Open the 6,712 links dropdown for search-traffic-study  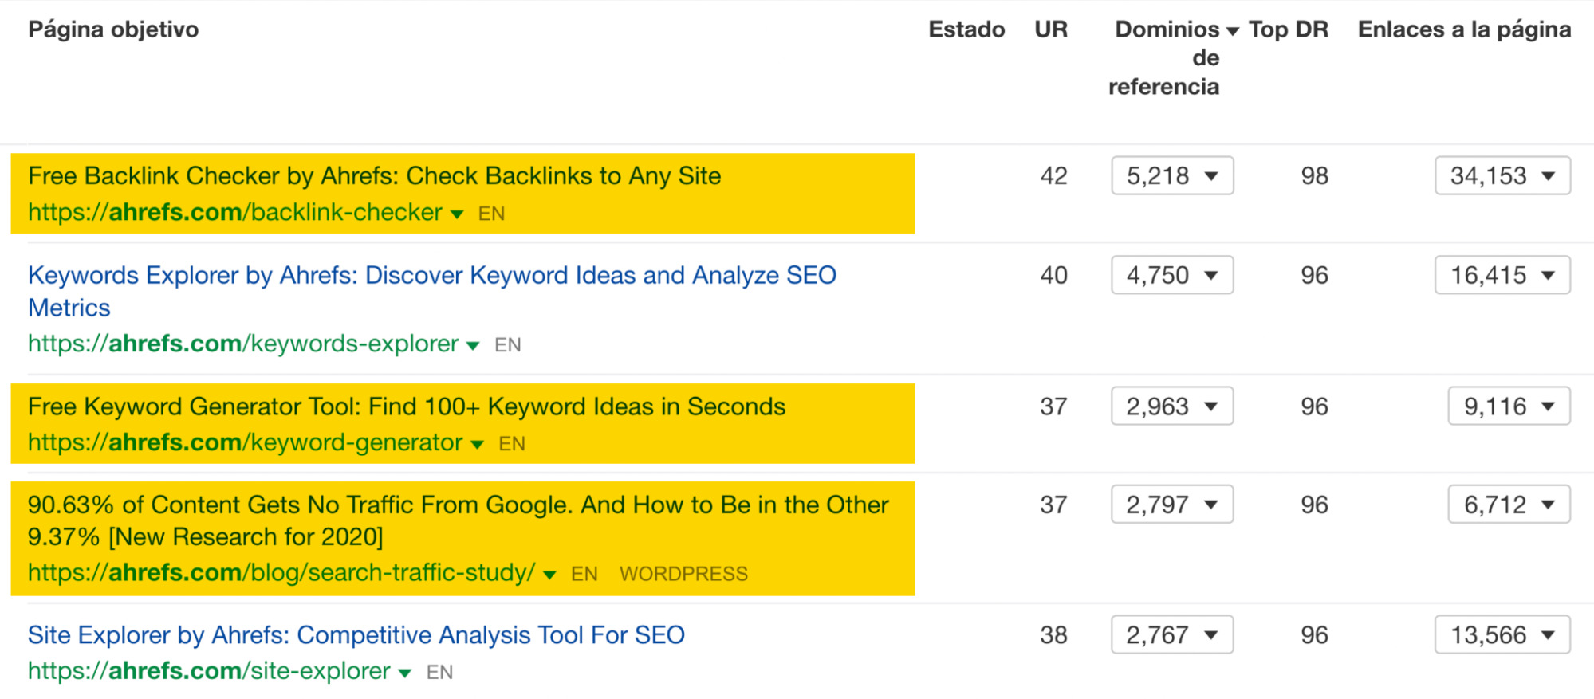1508,504
